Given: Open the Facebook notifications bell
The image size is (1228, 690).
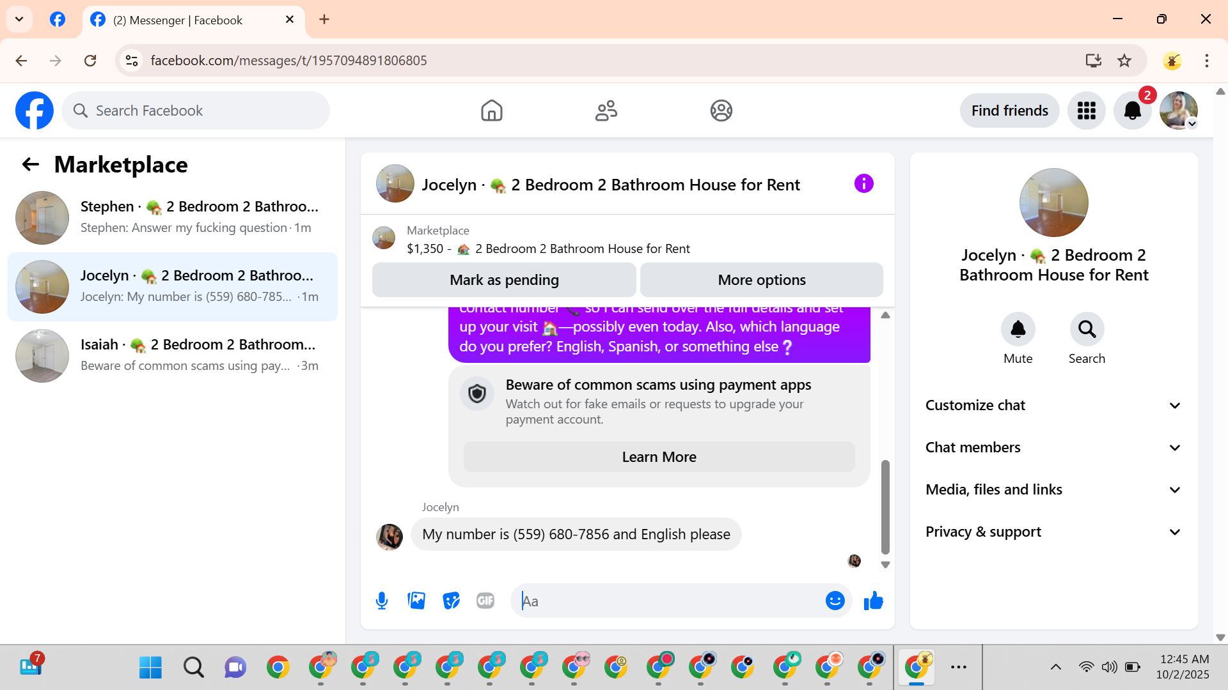Looking at the screenshot, I should click(1132, 111).
